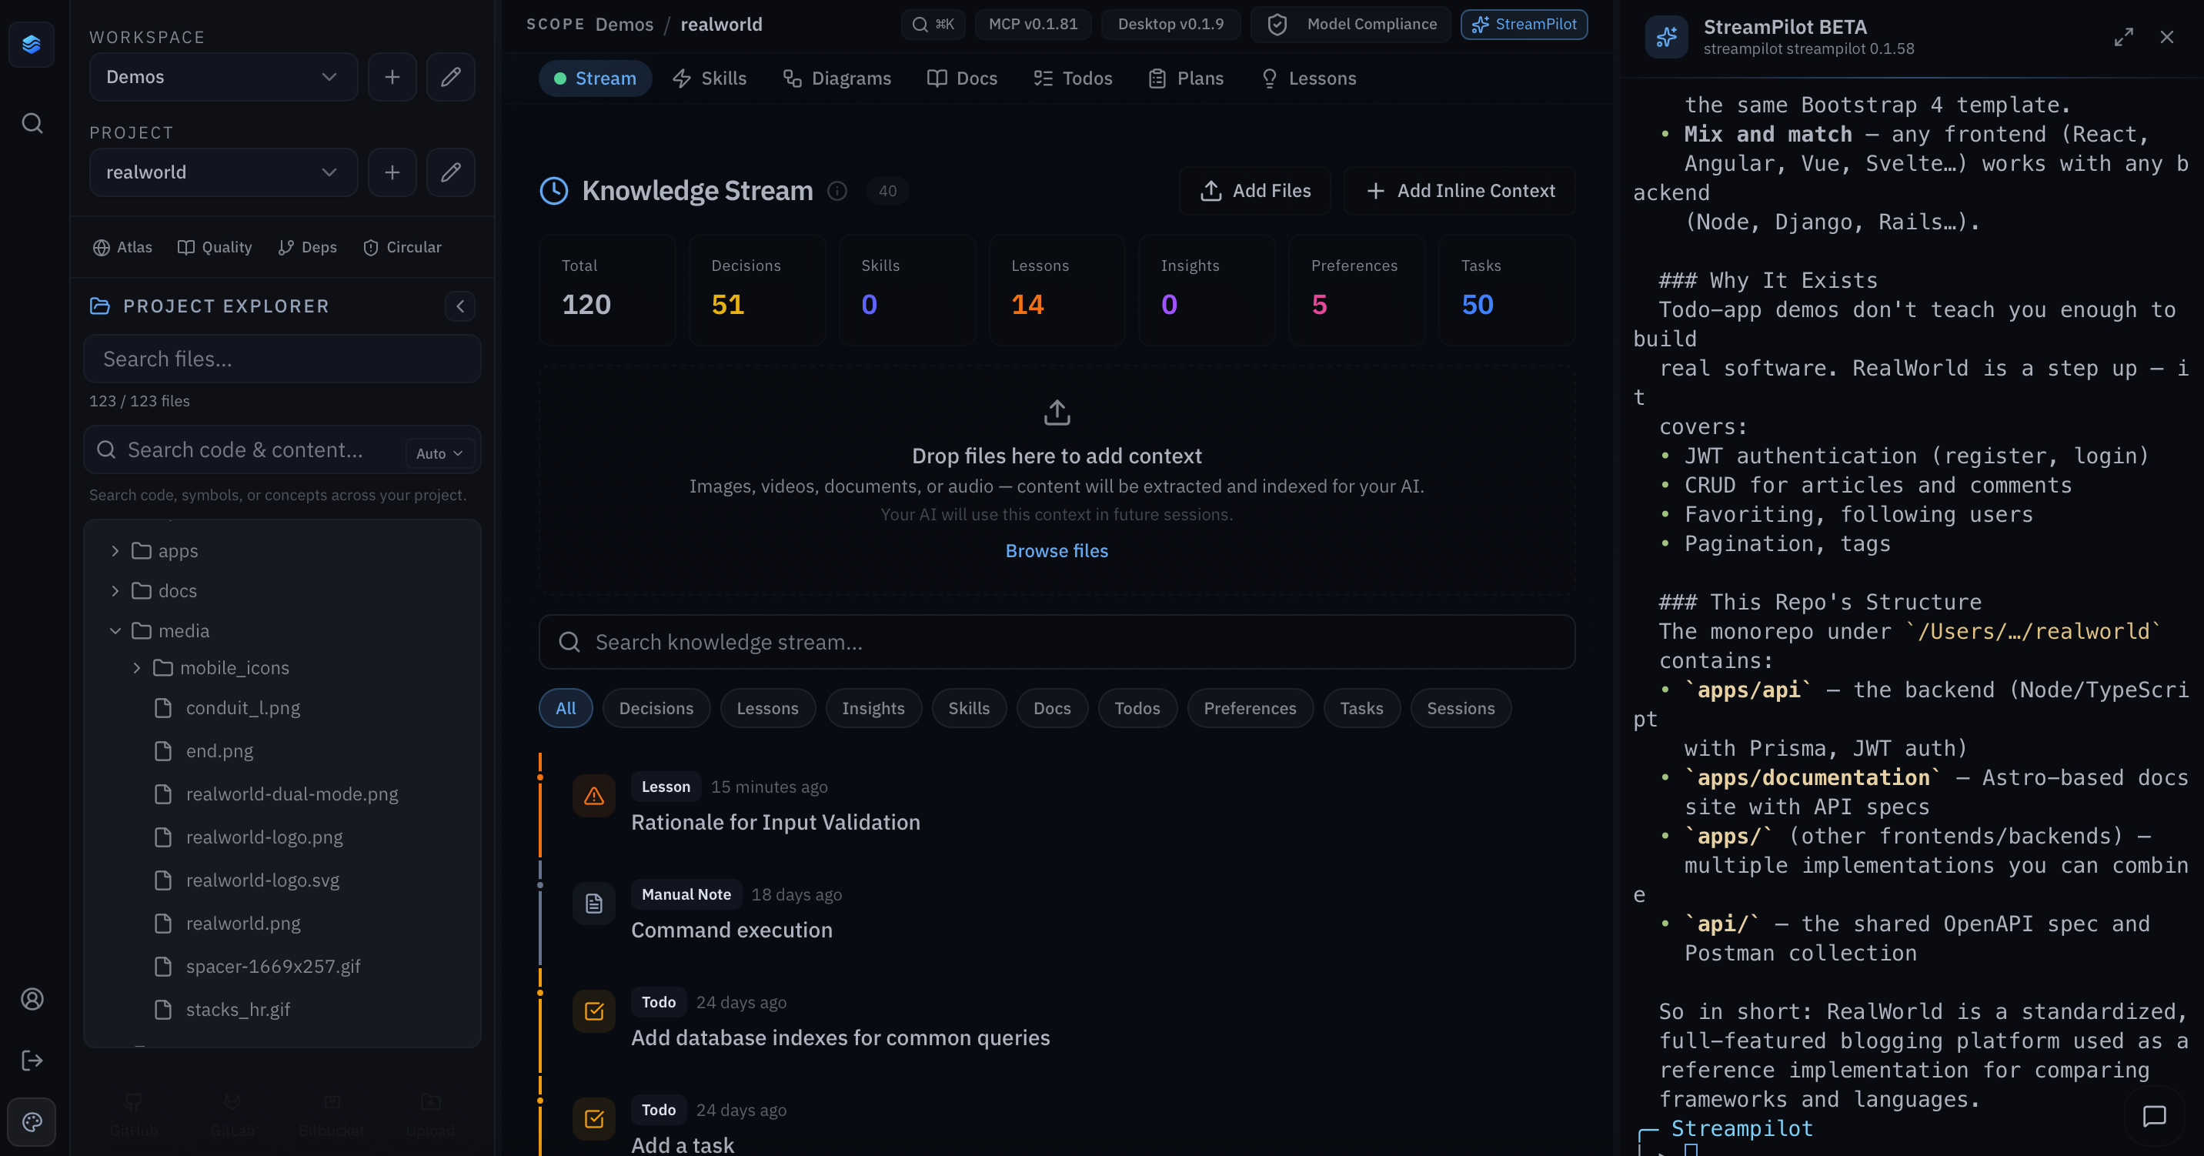The width and height of the screenshot is (2204, 1156).
Task: Toggle the StreamPilot button in header
Action: tap(1524, 24)
